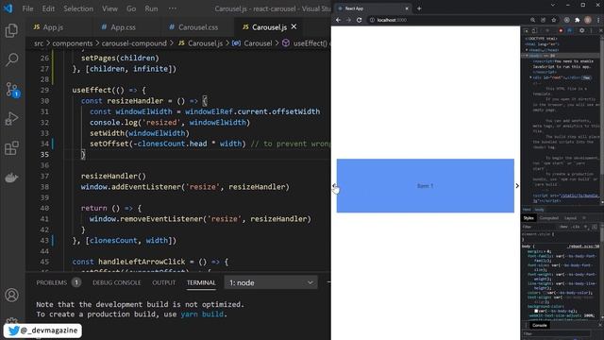
Task: Close the DevTools console drawer
Action: tap(600, 325)
